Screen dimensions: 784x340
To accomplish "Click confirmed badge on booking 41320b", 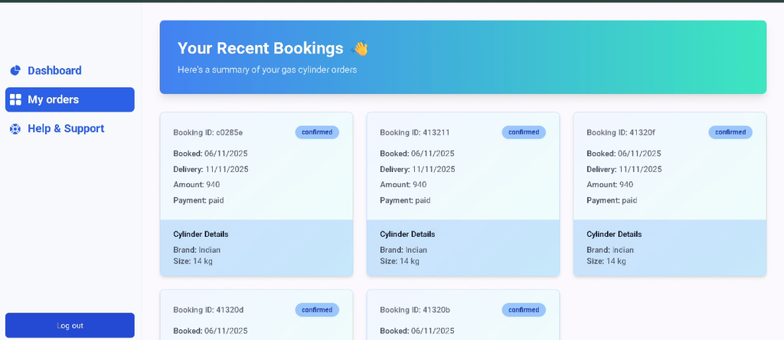I will [524, 310].
